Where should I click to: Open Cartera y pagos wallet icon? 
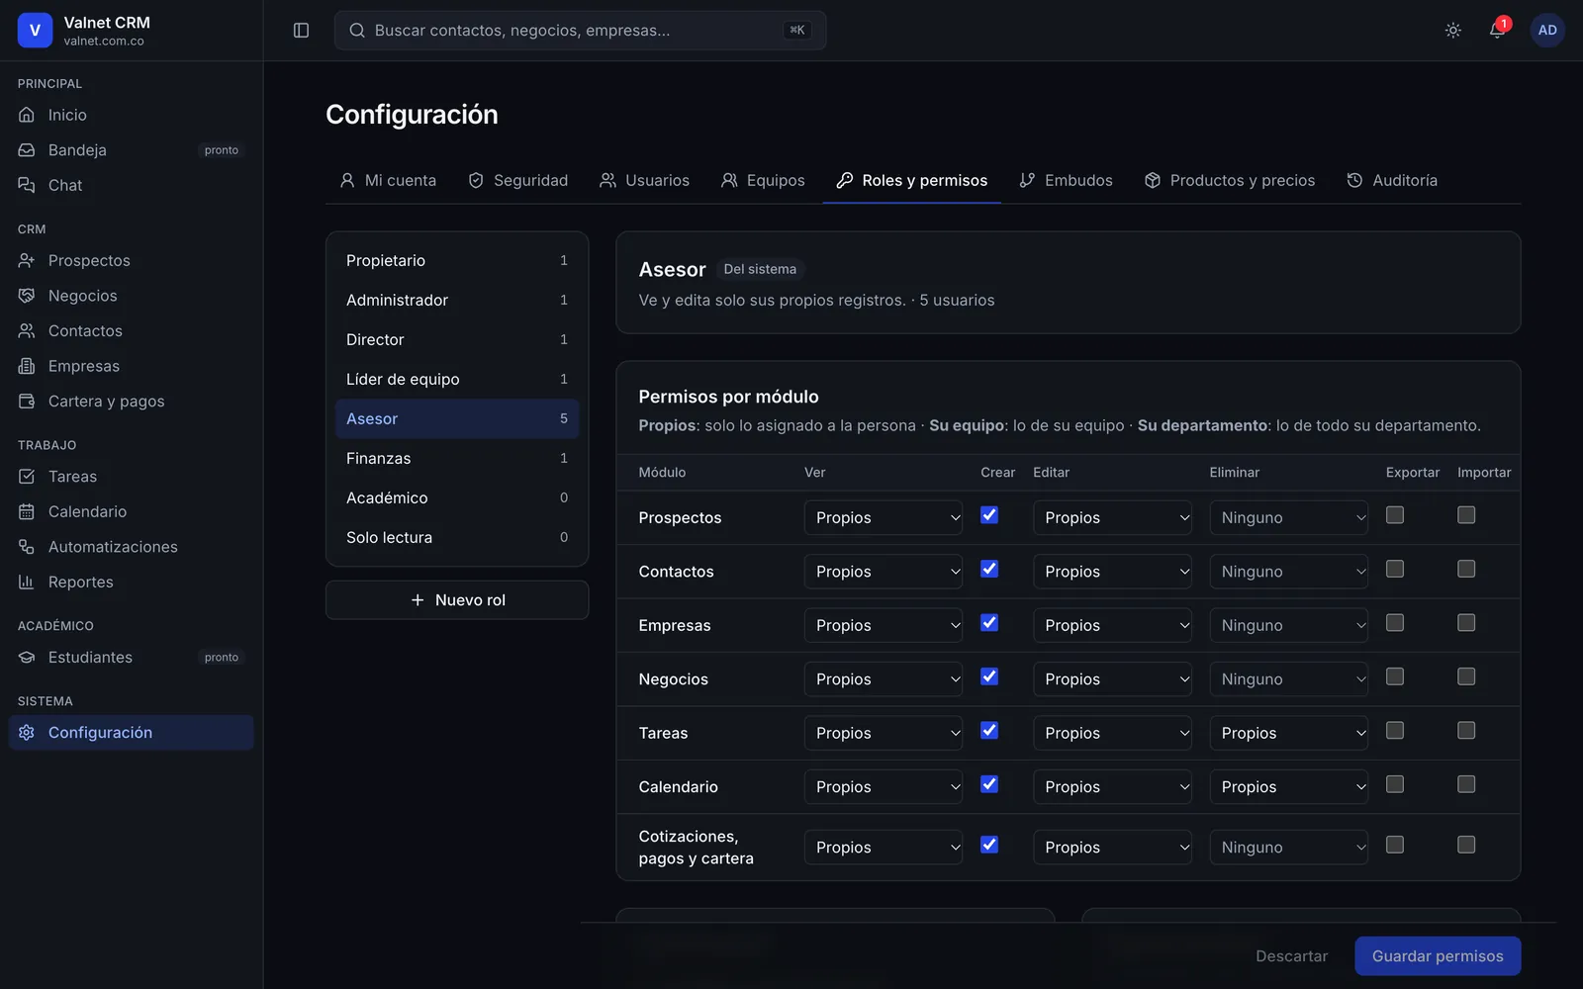pyautogui.click(x=27, y=402)
